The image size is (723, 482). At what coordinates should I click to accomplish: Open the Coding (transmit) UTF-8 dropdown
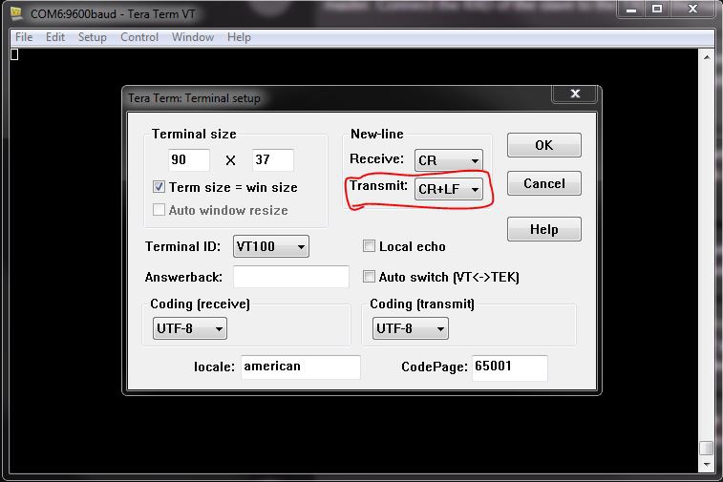410,328
